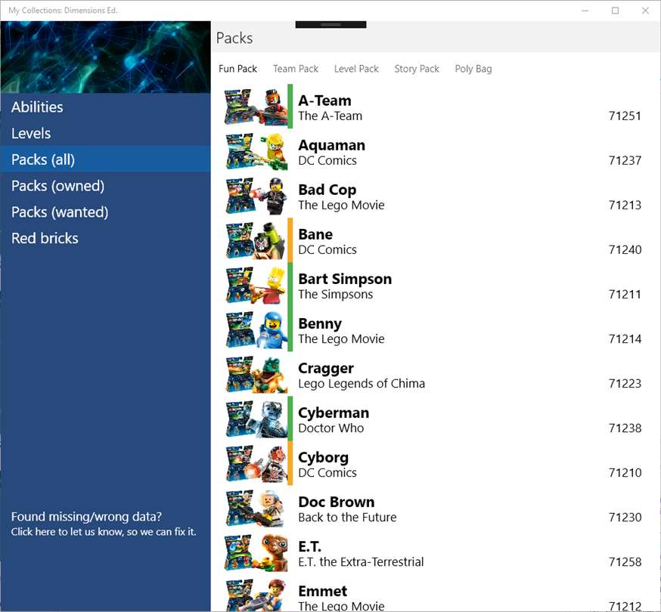The image size is (661, 612).
Task: Click 'E.T. the Extra-Terrestrial' subtitle
Action: click(361, 562)
